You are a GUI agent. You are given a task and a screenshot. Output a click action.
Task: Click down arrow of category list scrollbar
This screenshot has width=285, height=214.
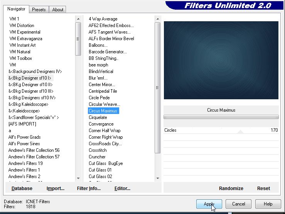(x=78, y=178)
